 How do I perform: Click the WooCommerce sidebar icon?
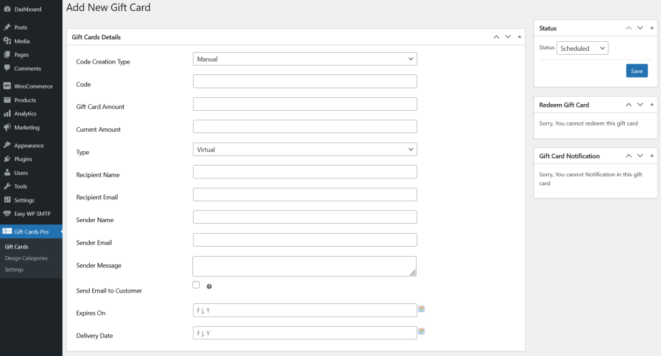(x=7, y=86)
